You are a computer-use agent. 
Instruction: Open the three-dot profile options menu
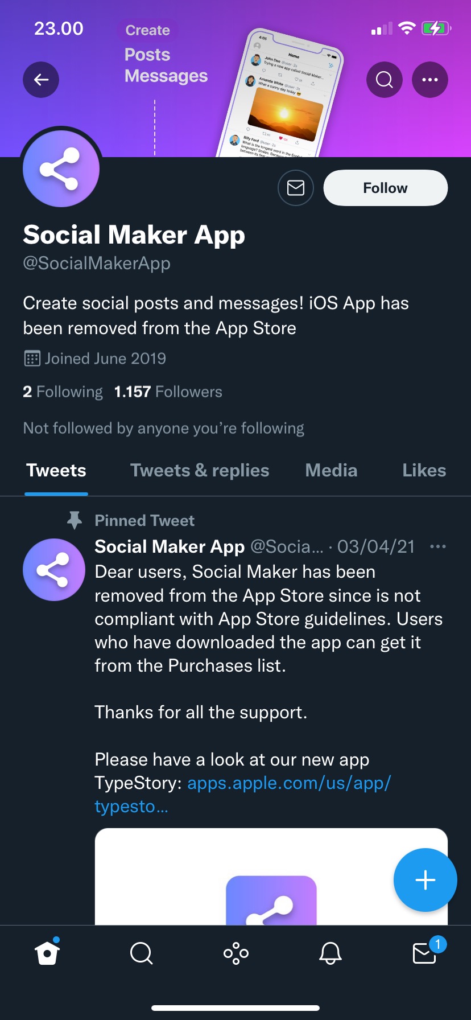(x=430, y=80)
